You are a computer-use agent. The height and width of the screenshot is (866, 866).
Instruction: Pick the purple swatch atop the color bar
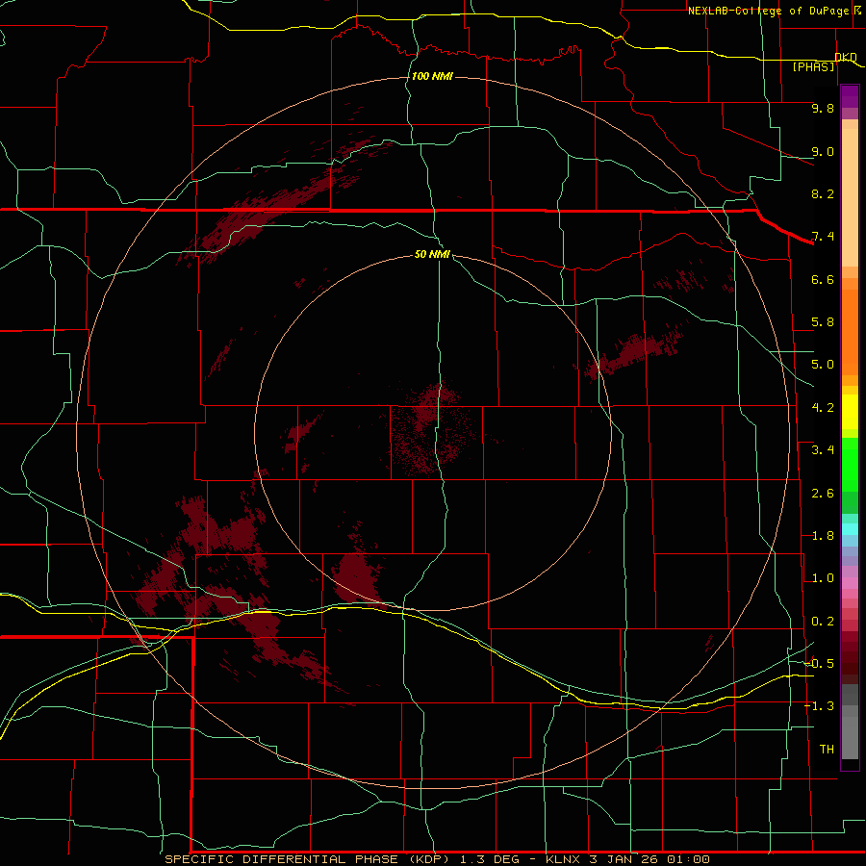850,96
